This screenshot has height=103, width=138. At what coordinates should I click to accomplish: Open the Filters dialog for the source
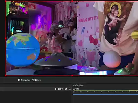pyautogui.click(x=37, y=80)
